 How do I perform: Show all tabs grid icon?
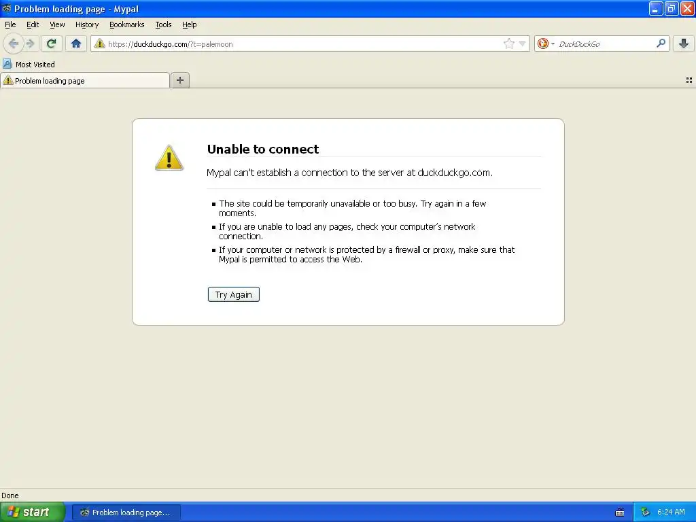[x=689, y=80]
